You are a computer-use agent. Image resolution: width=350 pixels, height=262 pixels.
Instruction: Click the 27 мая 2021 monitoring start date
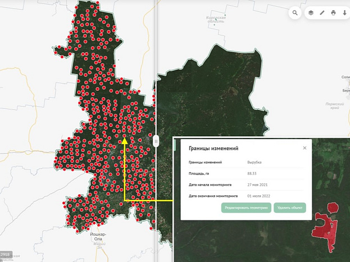(x=257, y=185)
